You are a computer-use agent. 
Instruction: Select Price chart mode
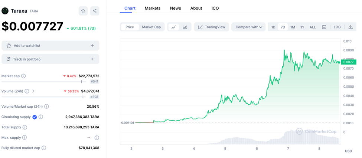click(x=130, y=27)
